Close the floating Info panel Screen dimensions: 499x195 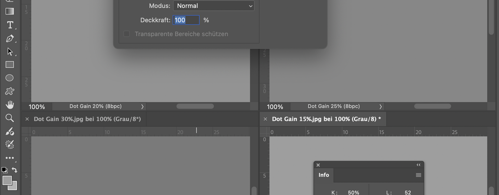coord(318,165)
